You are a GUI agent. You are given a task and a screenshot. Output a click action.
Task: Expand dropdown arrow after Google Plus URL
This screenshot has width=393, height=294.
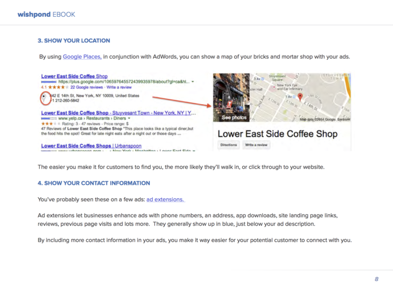tap(193, 82)
